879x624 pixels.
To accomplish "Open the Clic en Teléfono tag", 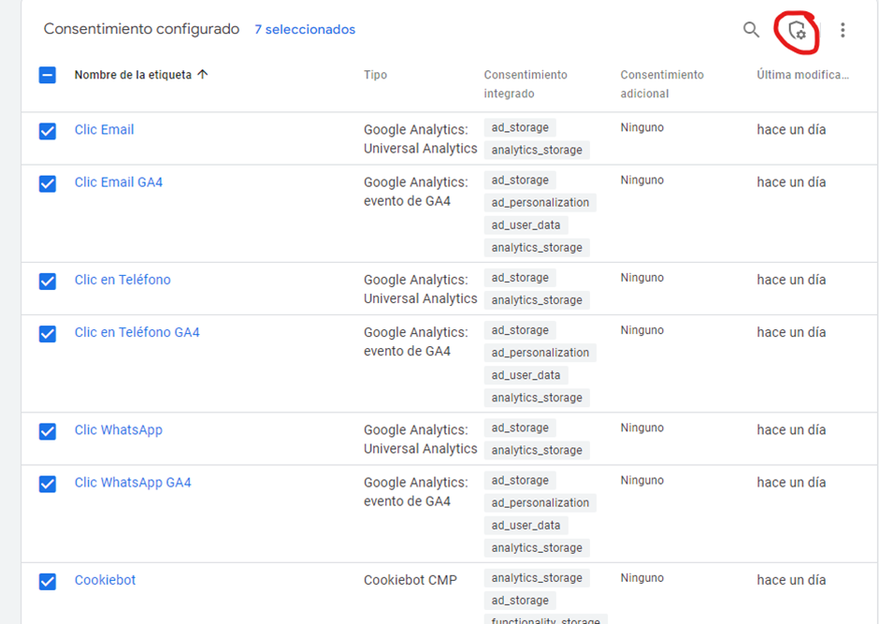I will tap(122, 280).
